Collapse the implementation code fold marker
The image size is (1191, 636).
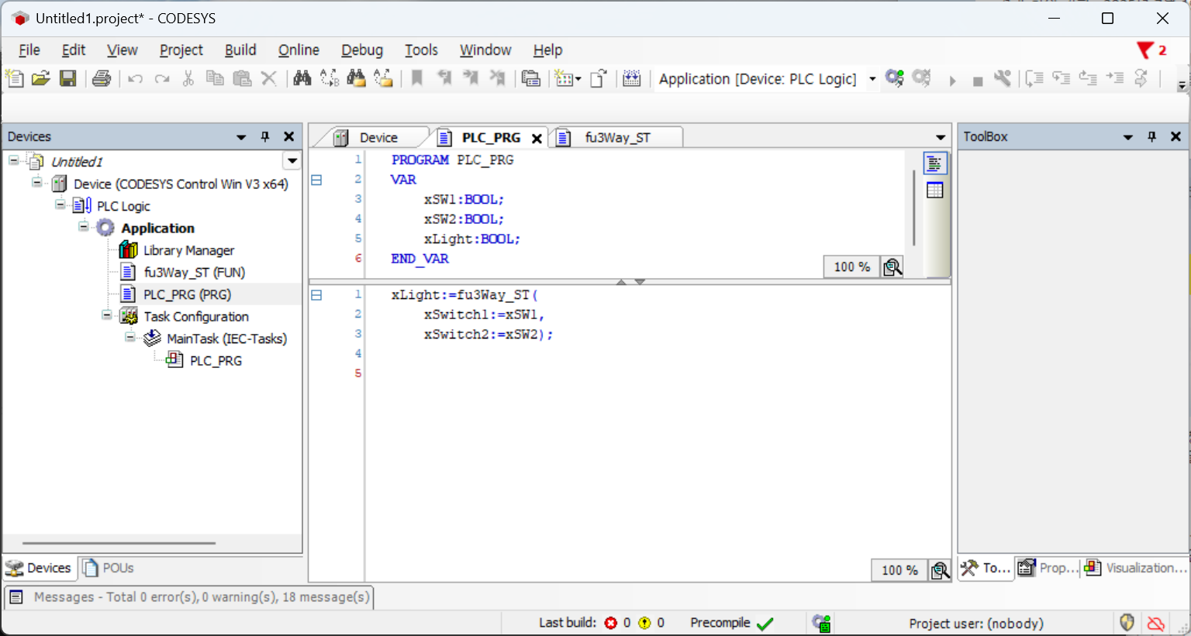tap(316, 295)
